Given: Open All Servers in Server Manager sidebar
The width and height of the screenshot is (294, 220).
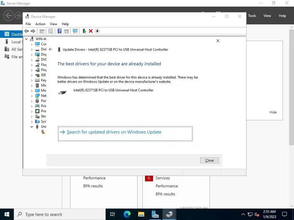Looking at the screenshot, I should click(x=11, y=49).
